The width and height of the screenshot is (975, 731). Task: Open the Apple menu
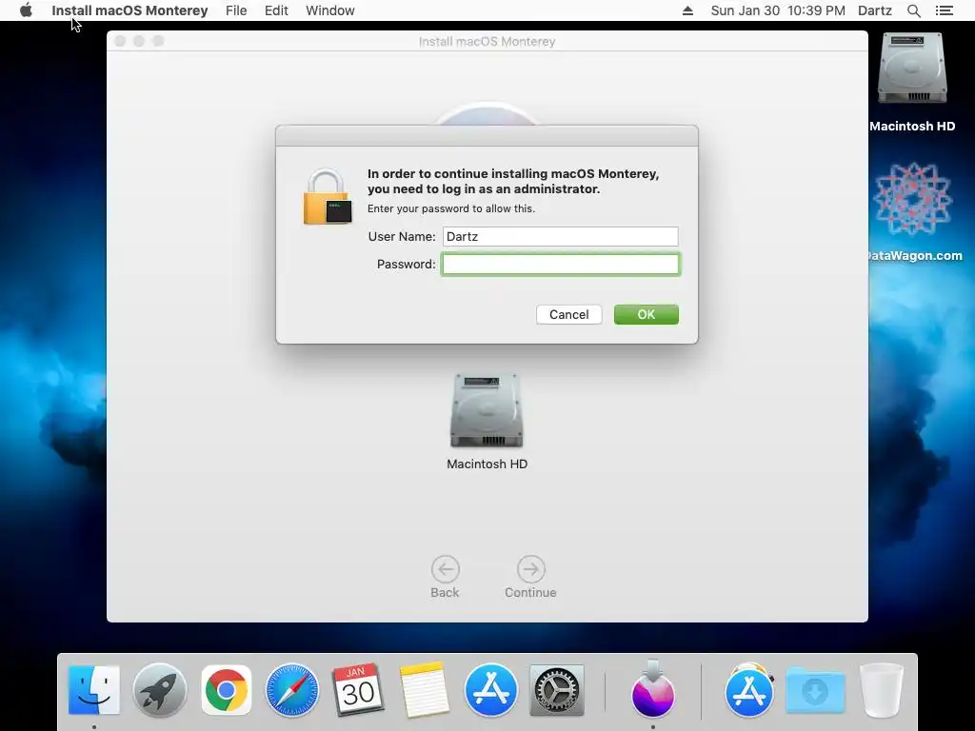coord(26,10)
